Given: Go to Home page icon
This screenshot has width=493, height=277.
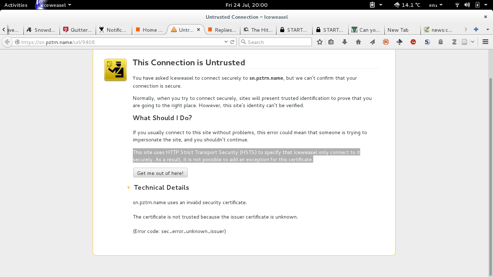Looking at the screenshot, I should pyautogui.click(x=358, y=42).
